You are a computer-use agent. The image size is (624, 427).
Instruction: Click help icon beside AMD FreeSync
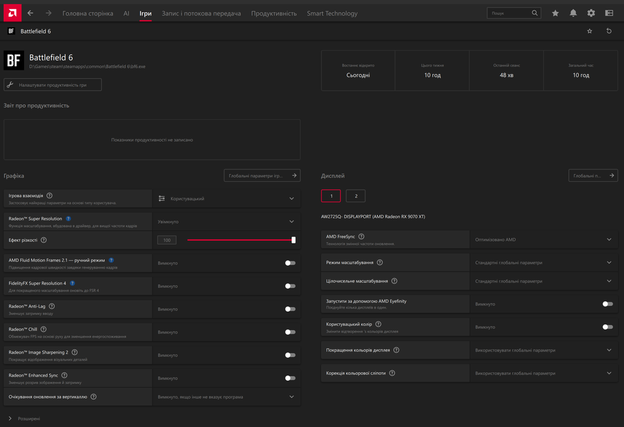[361, 237]
